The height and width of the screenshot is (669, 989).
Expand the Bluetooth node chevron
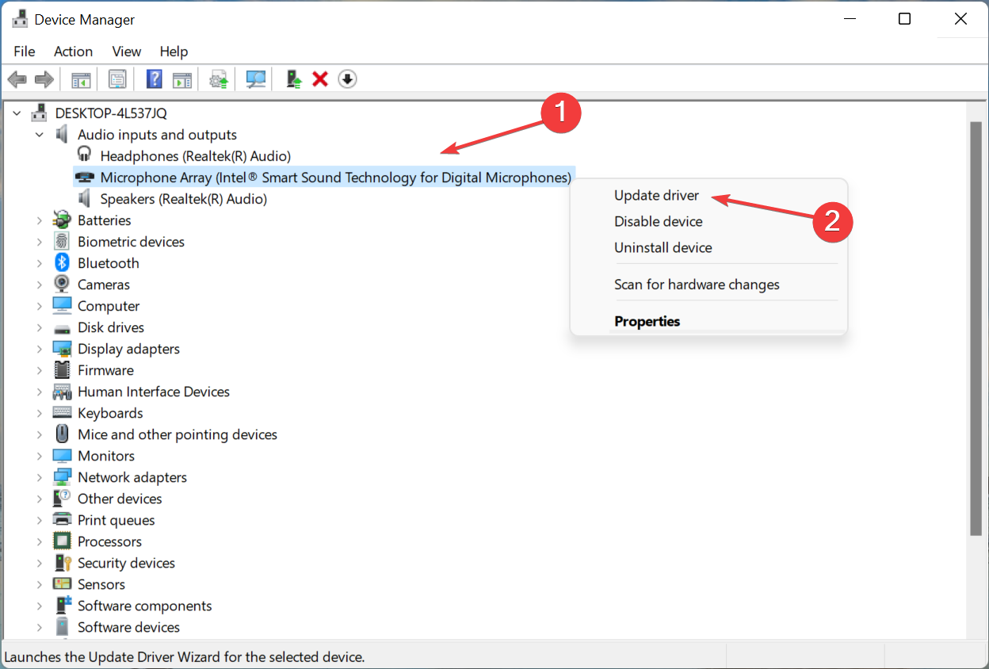coord(39,263)
